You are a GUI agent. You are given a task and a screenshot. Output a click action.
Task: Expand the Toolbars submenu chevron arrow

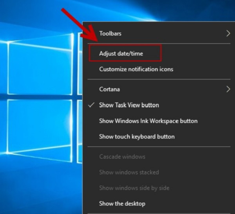tap(228, 34)
